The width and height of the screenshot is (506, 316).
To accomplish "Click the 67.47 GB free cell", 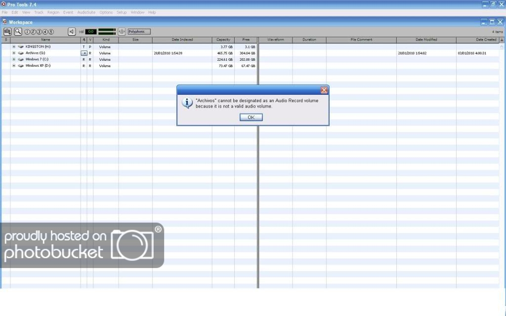I will (x=247, y=66).
